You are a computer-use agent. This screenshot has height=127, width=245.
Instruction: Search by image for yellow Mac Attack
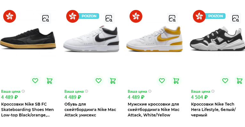click(x=172, y=18)
